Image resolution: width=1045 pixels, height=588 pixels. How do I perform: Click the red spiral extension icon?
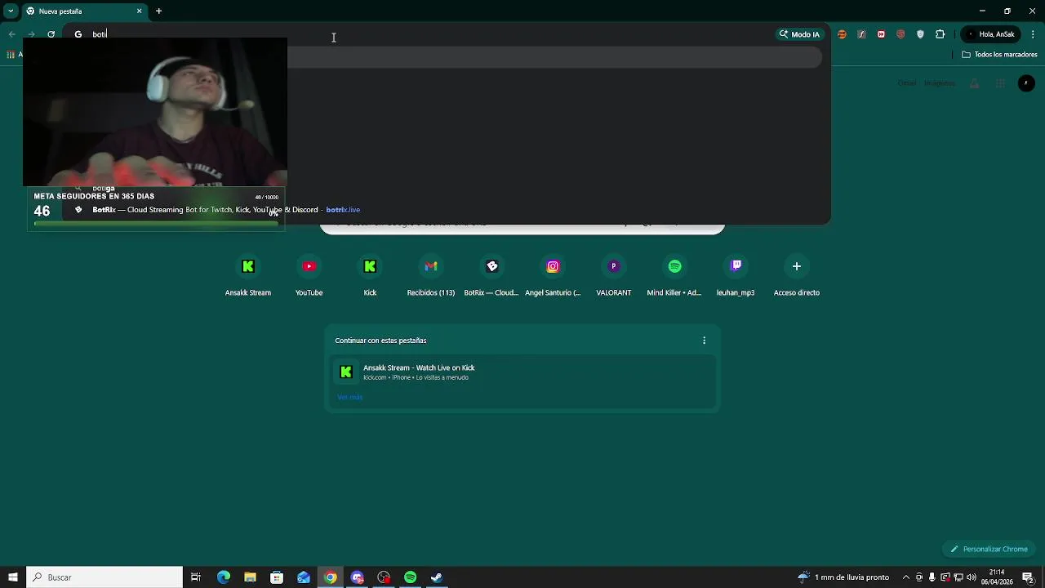pos(900,34)
